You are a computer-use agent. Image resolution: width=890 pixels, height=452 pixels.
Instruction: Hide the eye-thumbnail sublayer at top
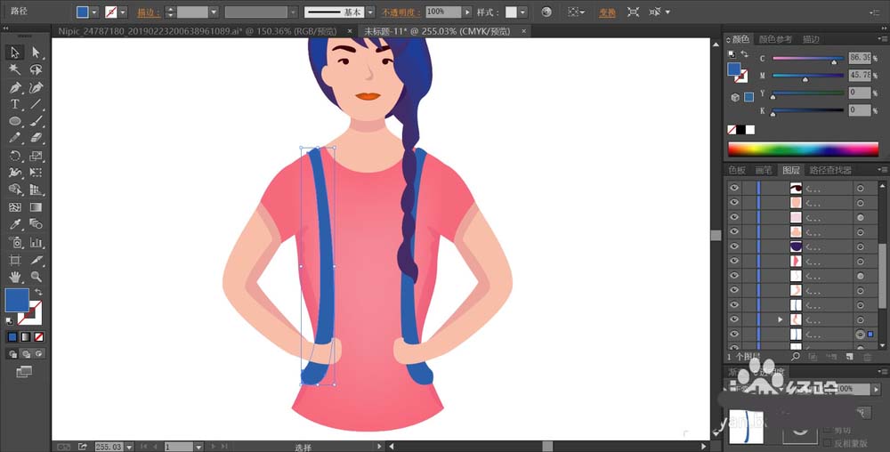[734, 188]
